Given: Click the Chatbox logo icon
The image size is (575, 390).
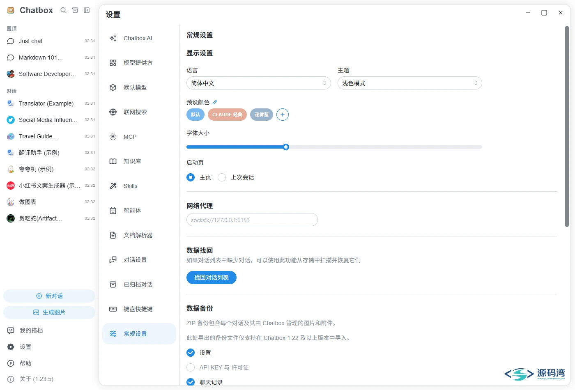Looking at the screenshot, I should [x=11, y=10].
